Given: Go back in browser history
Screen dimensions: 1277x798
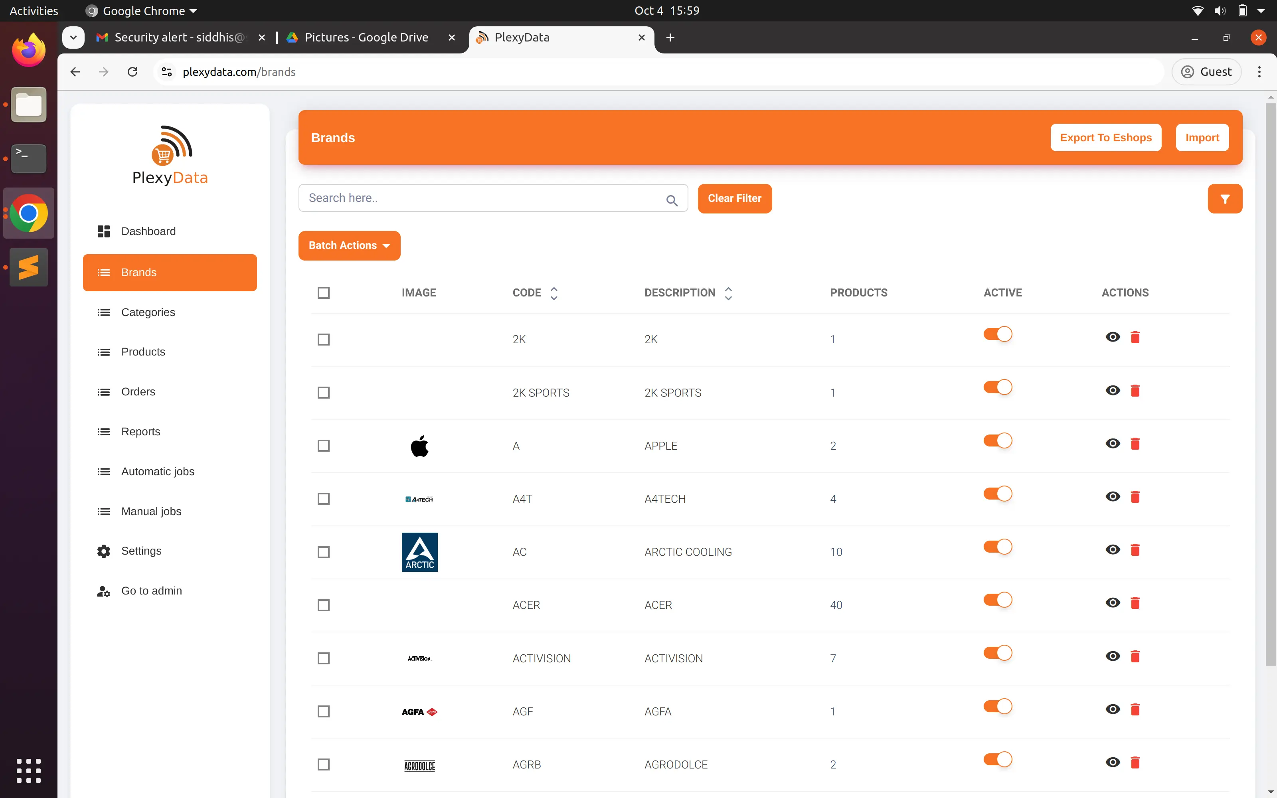Looking at the screenshot, I should (x=75, y=72).
